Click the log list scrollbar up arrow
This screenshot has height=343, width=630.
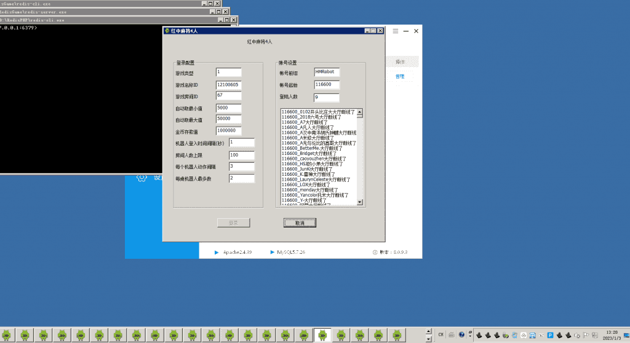359,112
